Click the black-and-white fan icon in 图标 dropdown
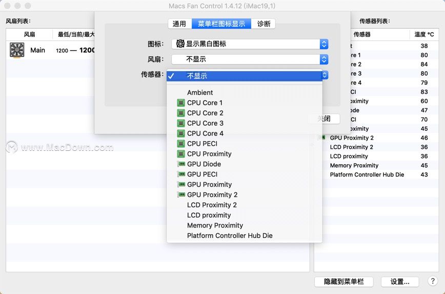Image resolution: width=445 pixels, height=294 pixels. [180, 43]
